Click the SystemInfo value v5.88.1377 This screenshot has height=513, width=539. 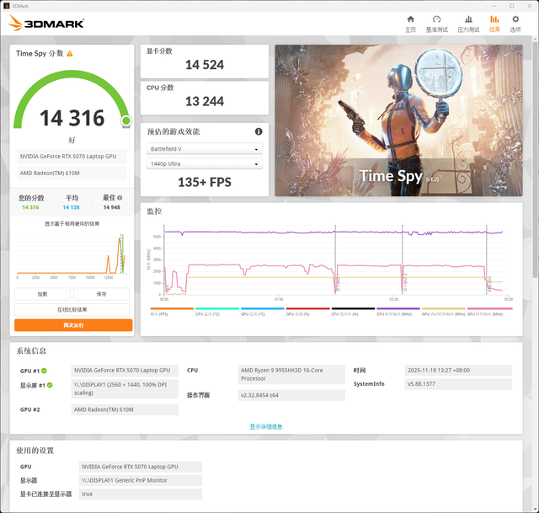click(x=458, y=384)
